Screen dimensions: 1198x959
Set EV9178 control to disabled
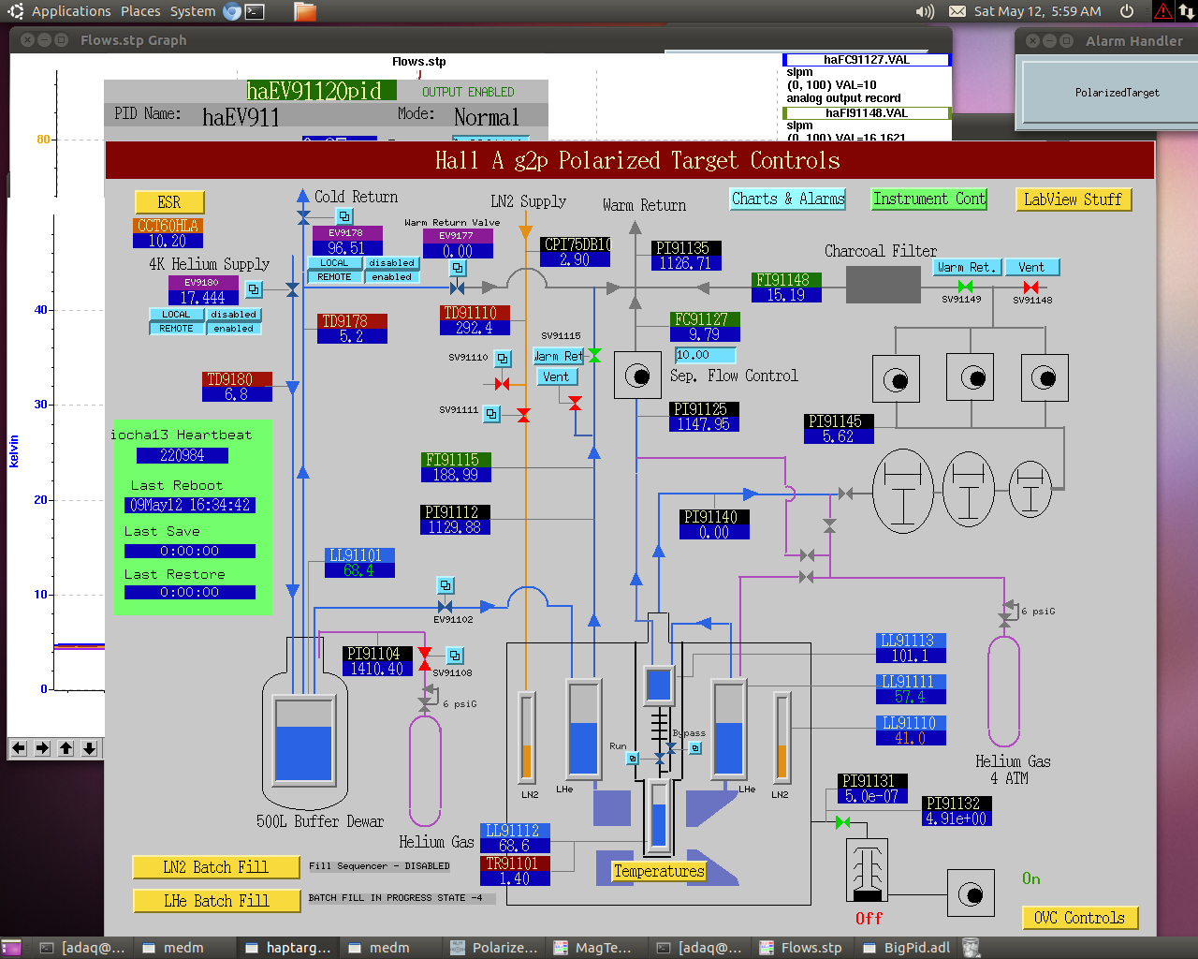(x=391, y=263)
